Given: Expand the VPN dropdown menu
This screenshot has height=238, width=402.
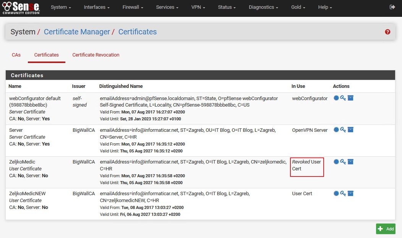Looking at the screenshot, I should (x=198, y=7).
